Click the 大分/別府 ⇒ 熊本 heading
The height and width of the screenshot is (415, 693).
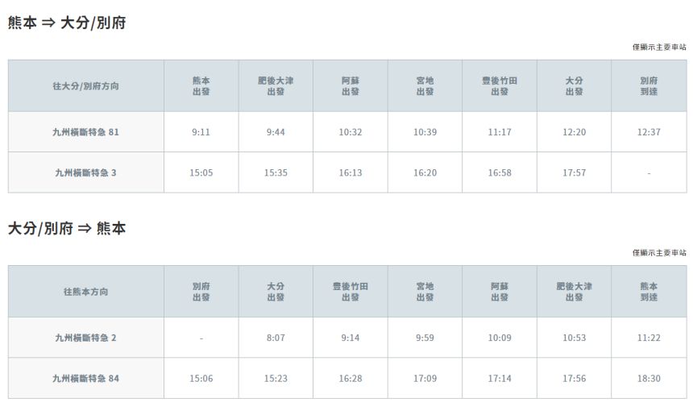click(x=67, y=228)
